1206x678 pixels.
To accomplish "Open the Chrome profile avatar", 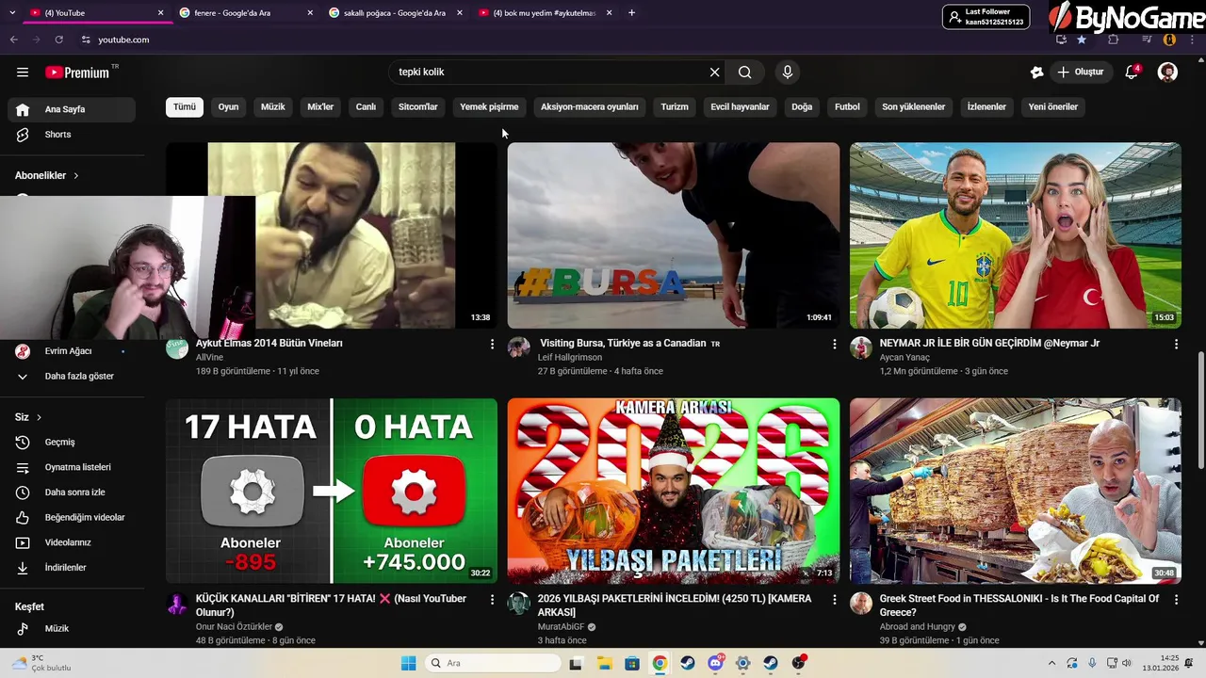I will (1169, 40).
